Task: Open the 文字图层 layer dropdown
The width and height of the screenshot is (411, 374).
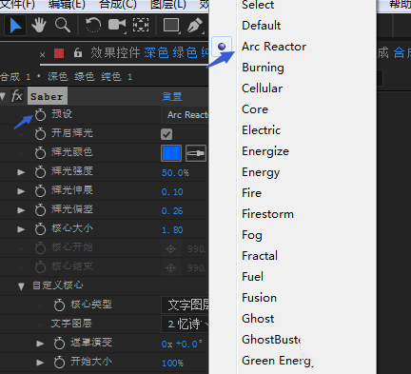Action: [186, 324]
